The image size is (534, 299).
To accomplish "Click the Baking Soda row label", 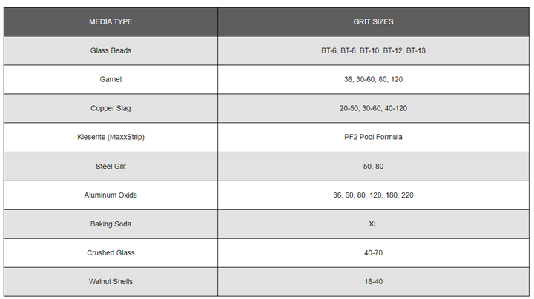I will click(111, 224).
